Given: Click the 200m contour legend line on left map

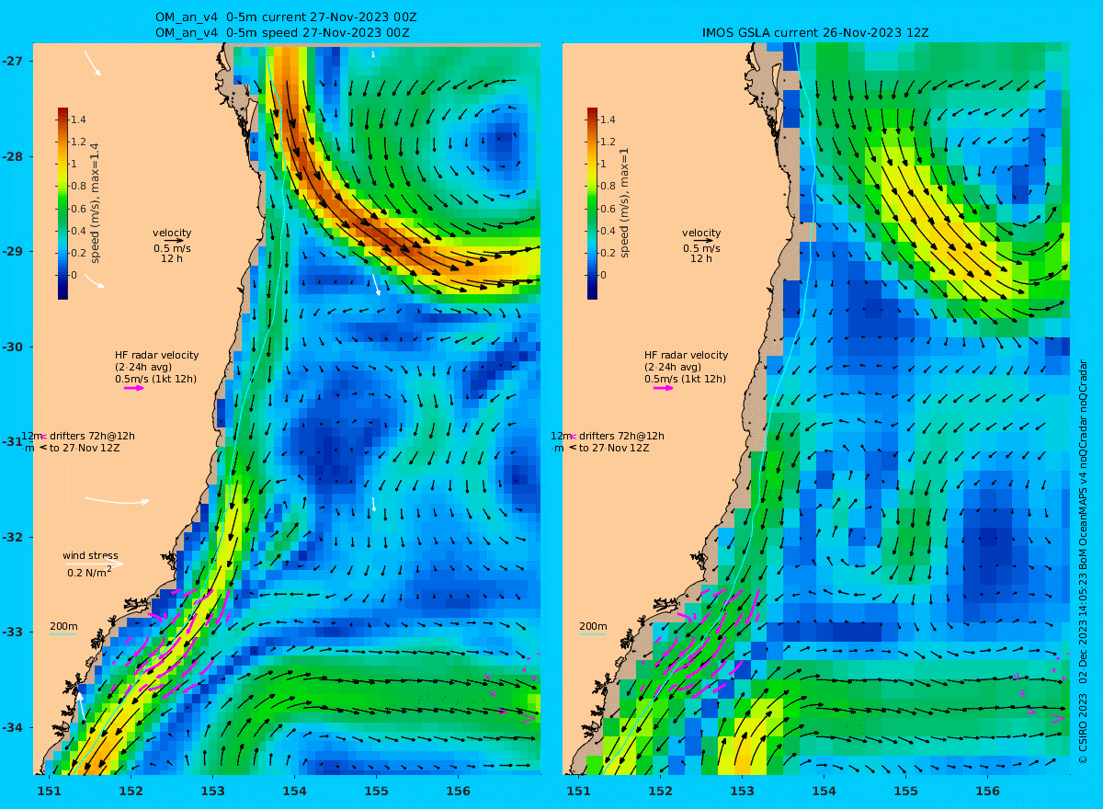Looking at the screenshot, I should point(63,634).
